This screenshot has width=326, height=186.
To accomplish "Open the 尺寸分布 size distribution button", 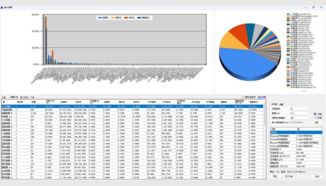I will coord(289,177).
